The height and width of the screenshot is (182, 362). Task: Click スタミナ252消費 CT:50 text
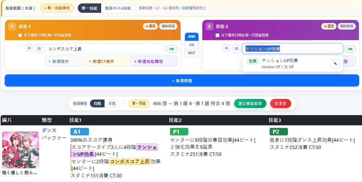tap(295, 147)
